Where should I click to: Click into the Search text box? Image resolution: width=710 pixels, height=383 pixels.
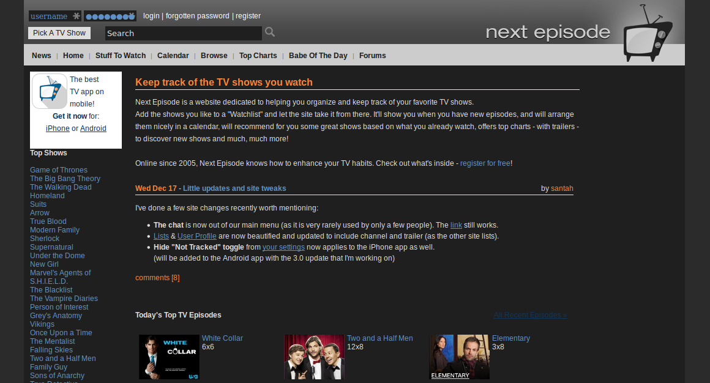[x=184, y=33]
